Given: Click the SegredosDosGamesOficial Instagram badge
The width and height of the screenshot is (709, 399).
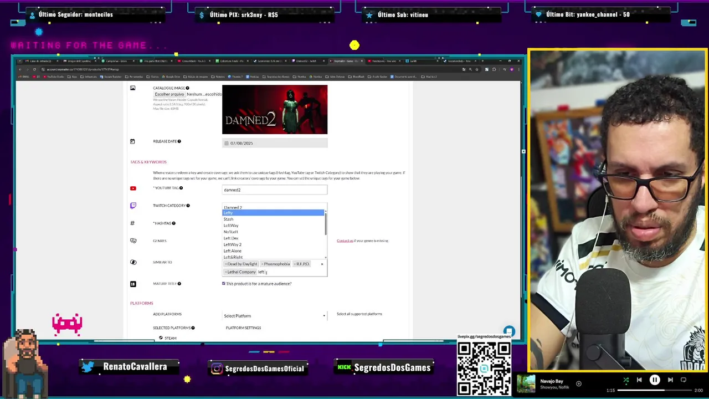Looking at the screenshot, I should point(258,369).
